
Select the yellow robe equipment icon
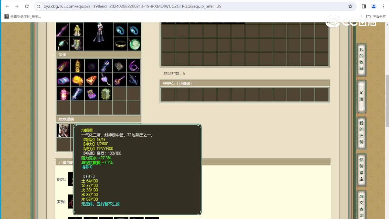coord(77,30)
